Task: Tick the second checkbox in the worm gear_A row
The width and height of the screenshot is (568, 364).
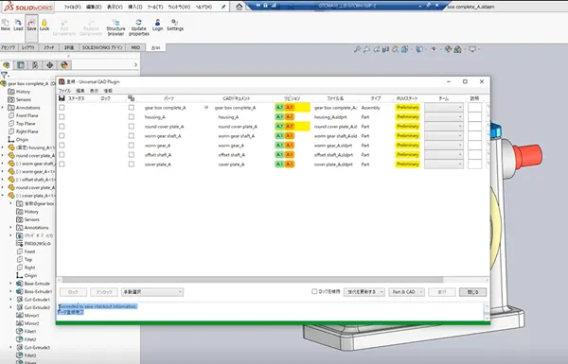Action: 132,145
